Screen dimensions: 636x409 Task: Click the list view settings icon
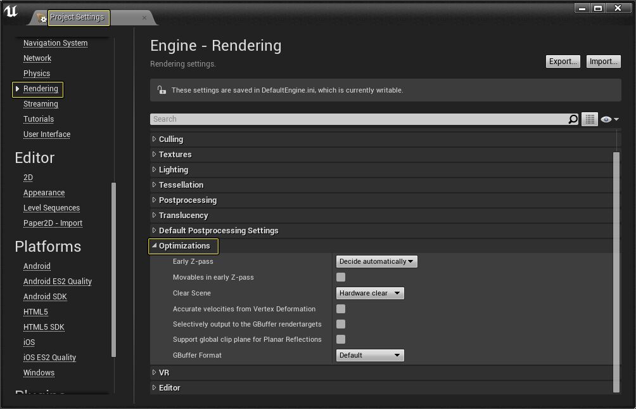(590, 119)
